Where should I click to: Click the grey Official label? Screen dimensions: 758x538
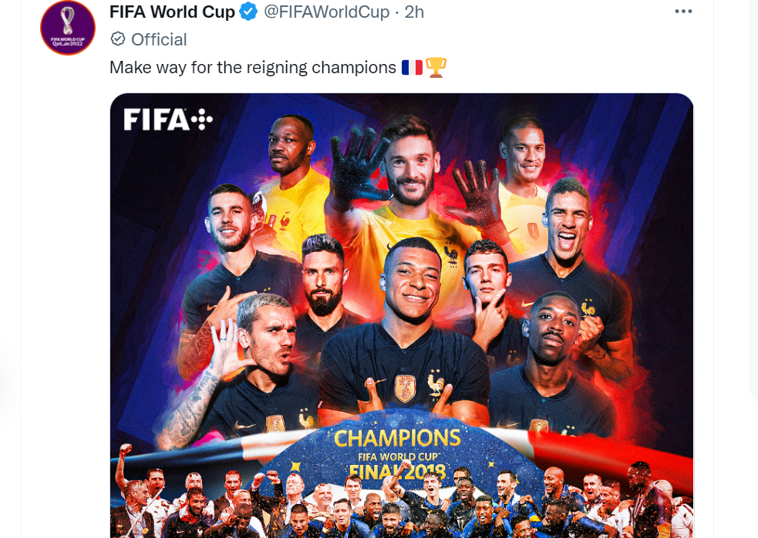click(159, 39)
